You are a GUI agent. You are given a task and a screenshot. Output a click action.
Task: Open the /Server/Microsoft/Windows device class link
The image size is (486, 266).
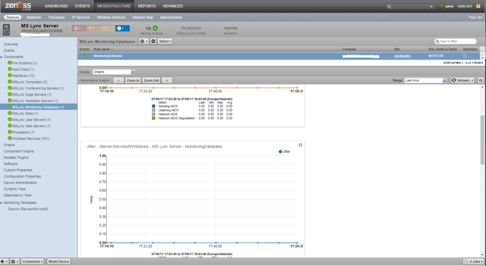(41, 30)
